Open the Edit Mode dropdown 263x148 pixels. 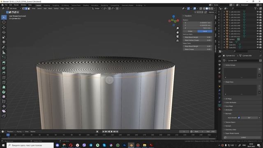pyautogui.click(x=14, y=8)
